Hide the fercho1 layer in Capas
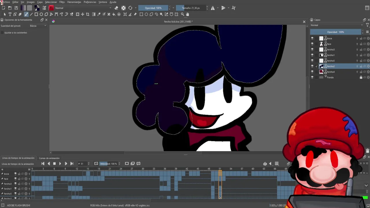Viewport: 370px width, 208px height. (x=312, y=55)
